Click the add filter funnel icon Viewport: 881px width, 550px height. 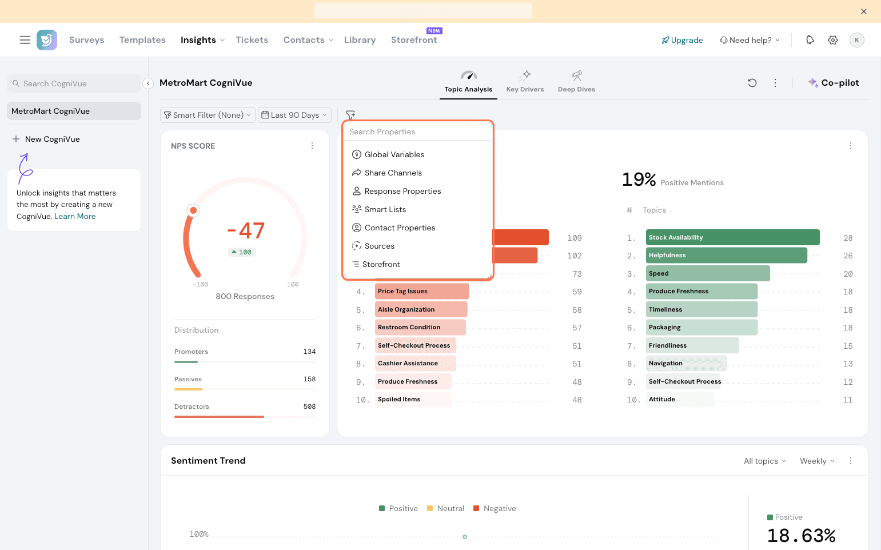(350, 115)
